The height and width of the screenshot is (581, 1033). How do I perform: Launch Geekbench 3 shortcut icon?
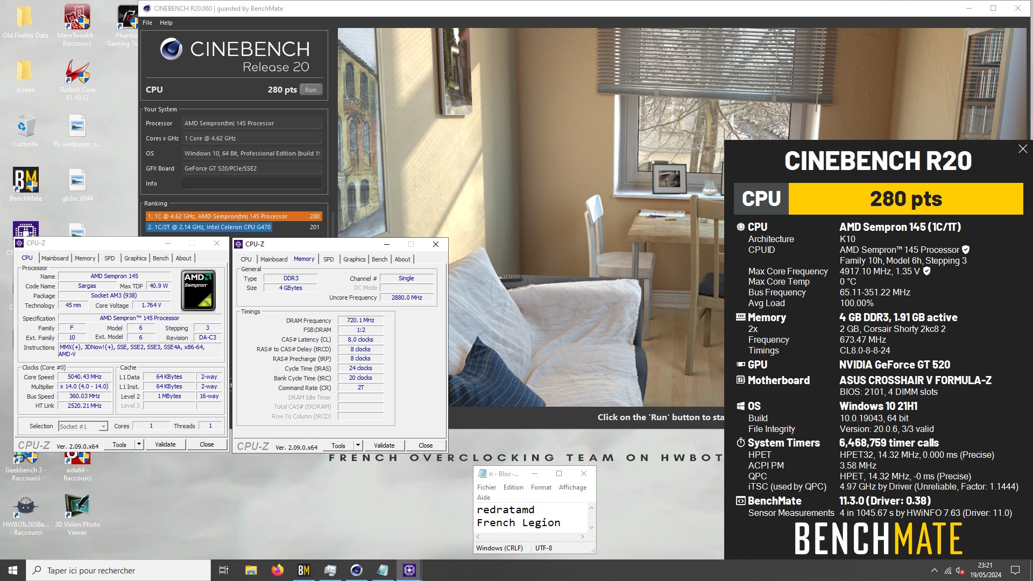click(x=25, y=467)
